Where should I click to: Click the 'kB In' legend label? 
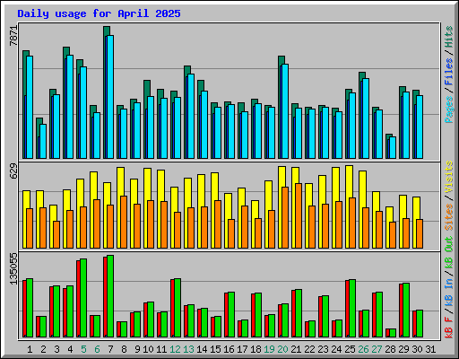[x=448, y=293]
